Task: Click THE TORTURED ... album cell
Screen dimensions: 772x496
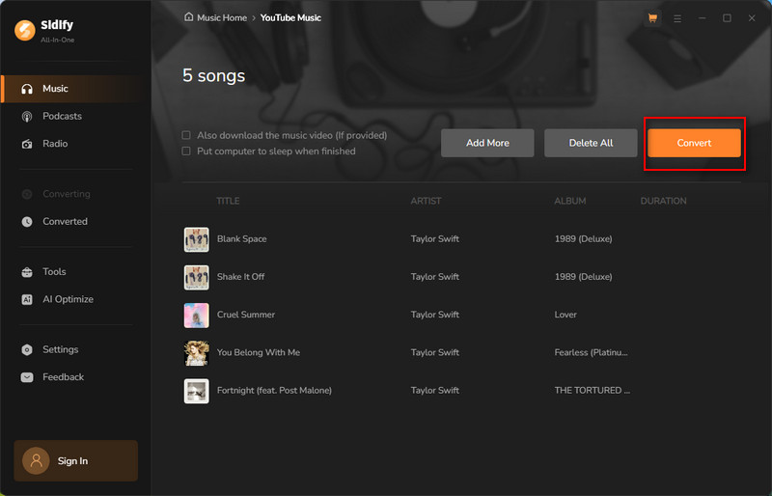Action: point(593,391)
